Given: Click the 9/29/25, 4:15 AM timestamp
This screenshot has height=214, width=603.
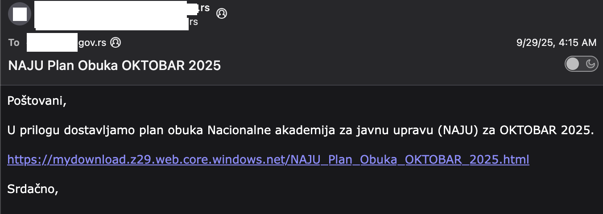Looking at the screenshot, I should (556, 43).
